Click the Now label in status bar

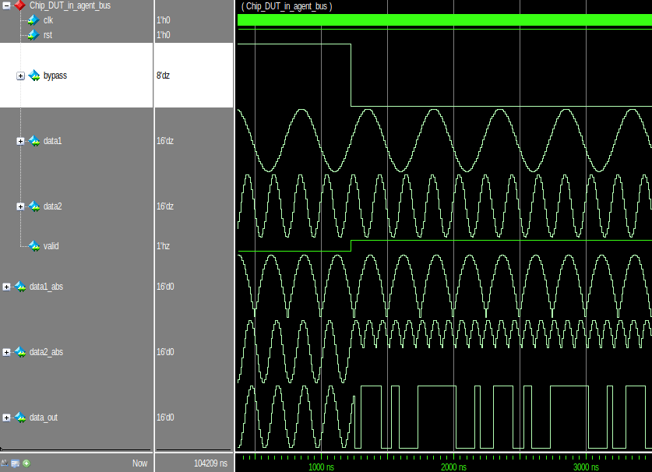point(139,463)
